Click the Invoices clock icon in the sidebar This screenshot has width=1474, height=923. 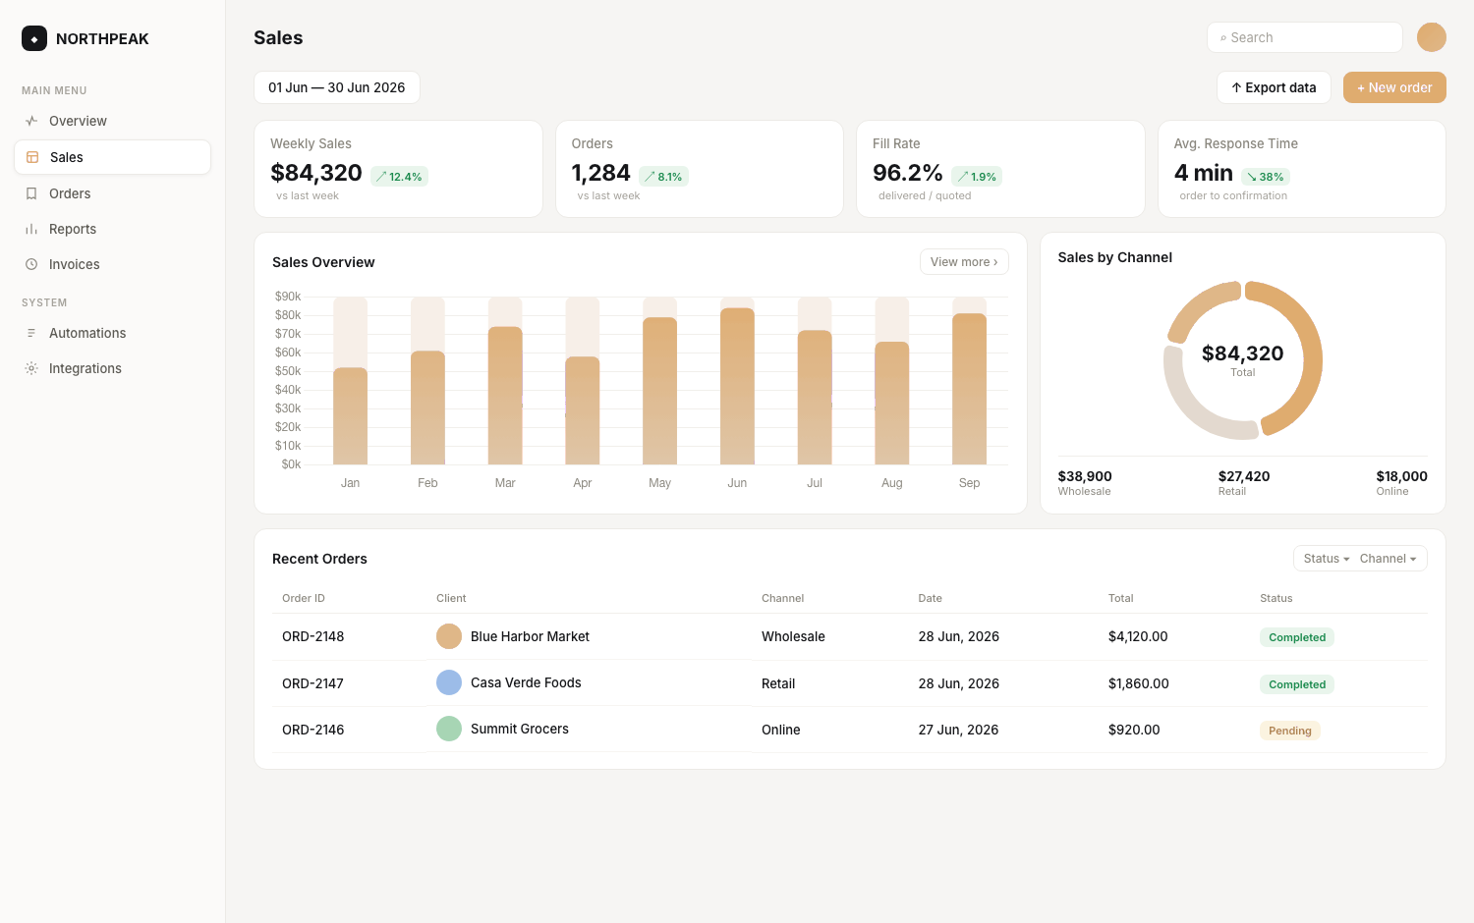tap(31, 264)
